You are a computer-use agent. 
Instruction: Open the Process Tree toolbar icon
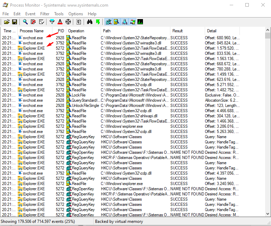79,22
